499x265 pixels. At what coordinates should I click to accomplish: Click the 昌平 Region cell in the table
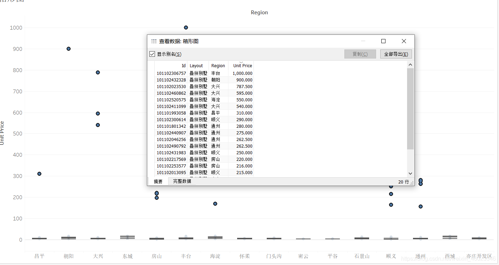(x=218, y=113)
